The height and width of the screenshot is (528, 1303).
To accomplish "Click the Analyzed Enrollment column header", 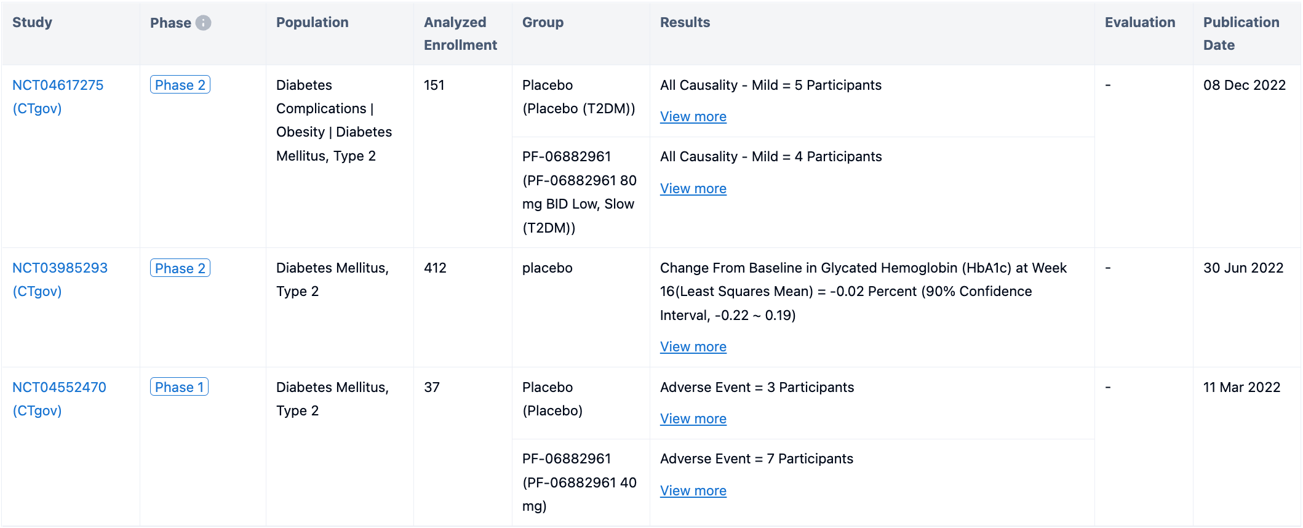I will point(460,34).
